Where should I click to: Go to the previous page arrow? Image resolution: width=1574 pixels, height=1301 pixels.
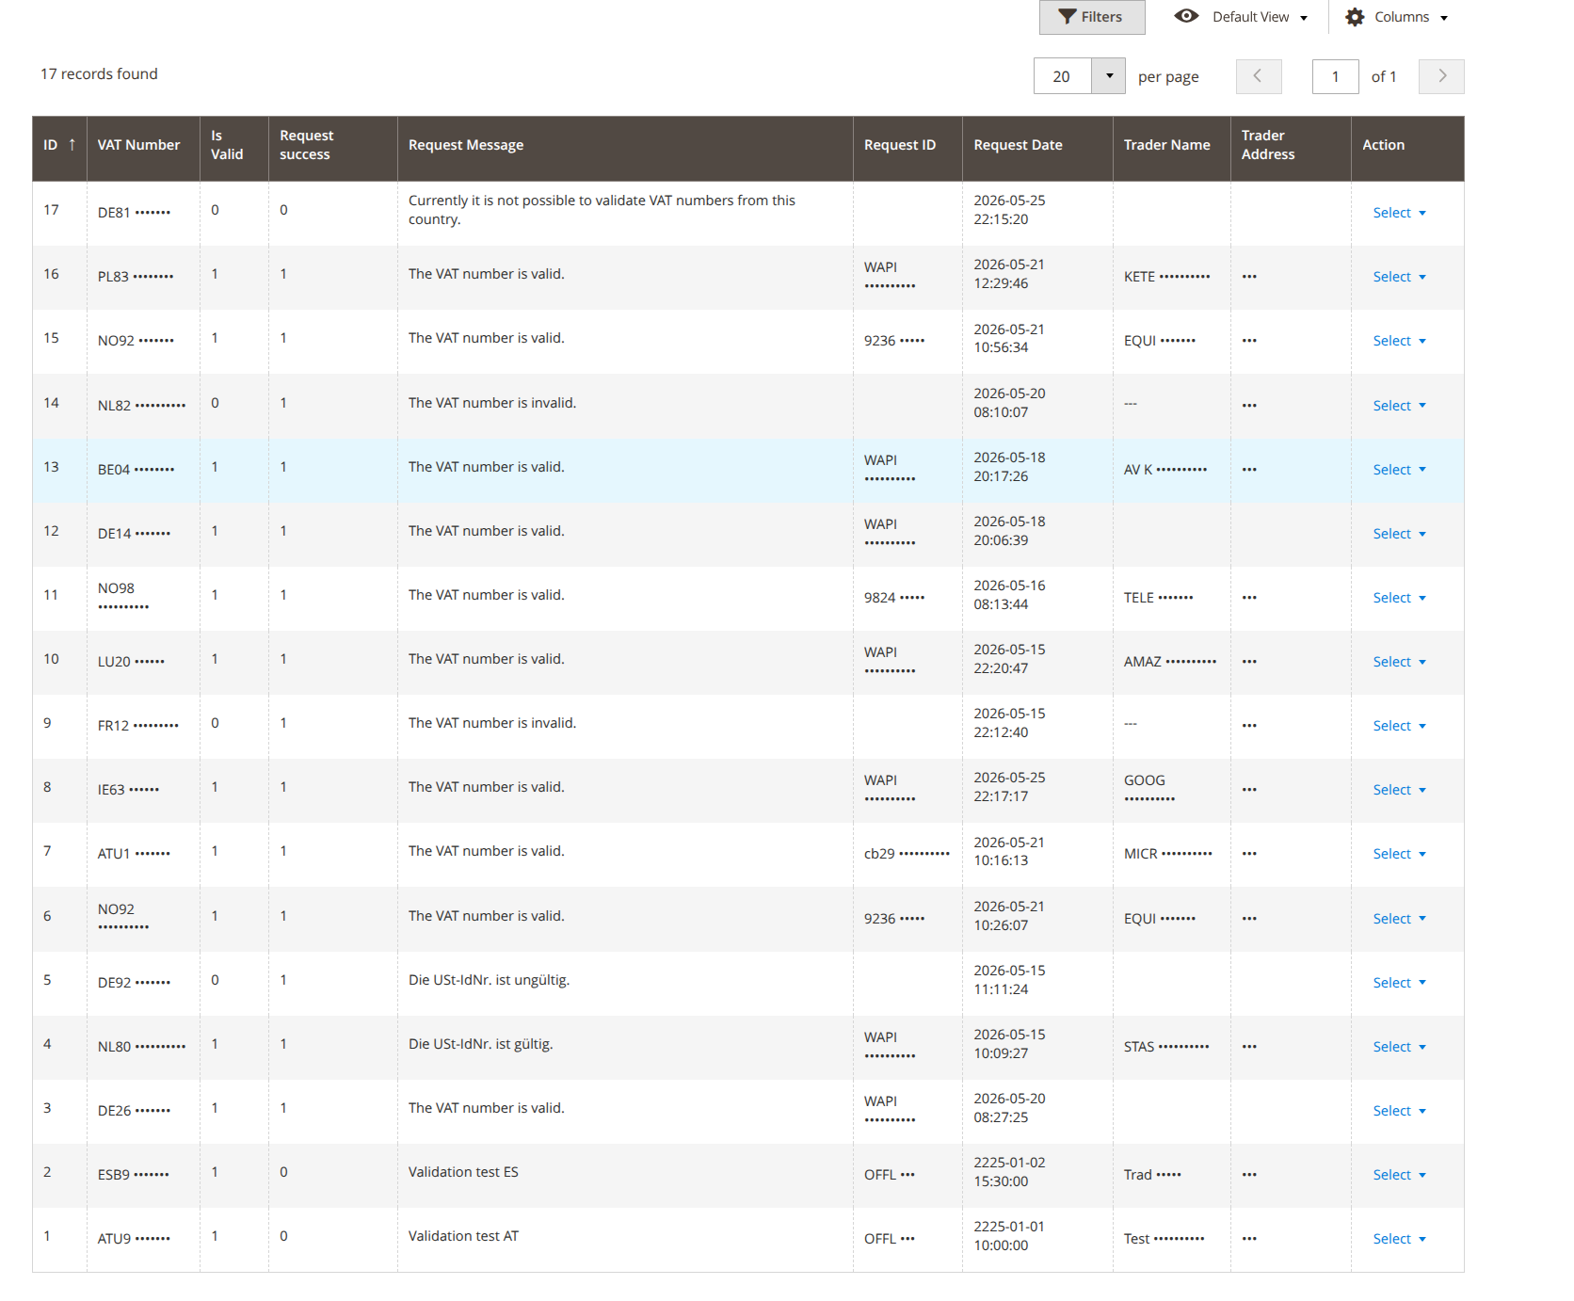click(x=1259, y=76)
